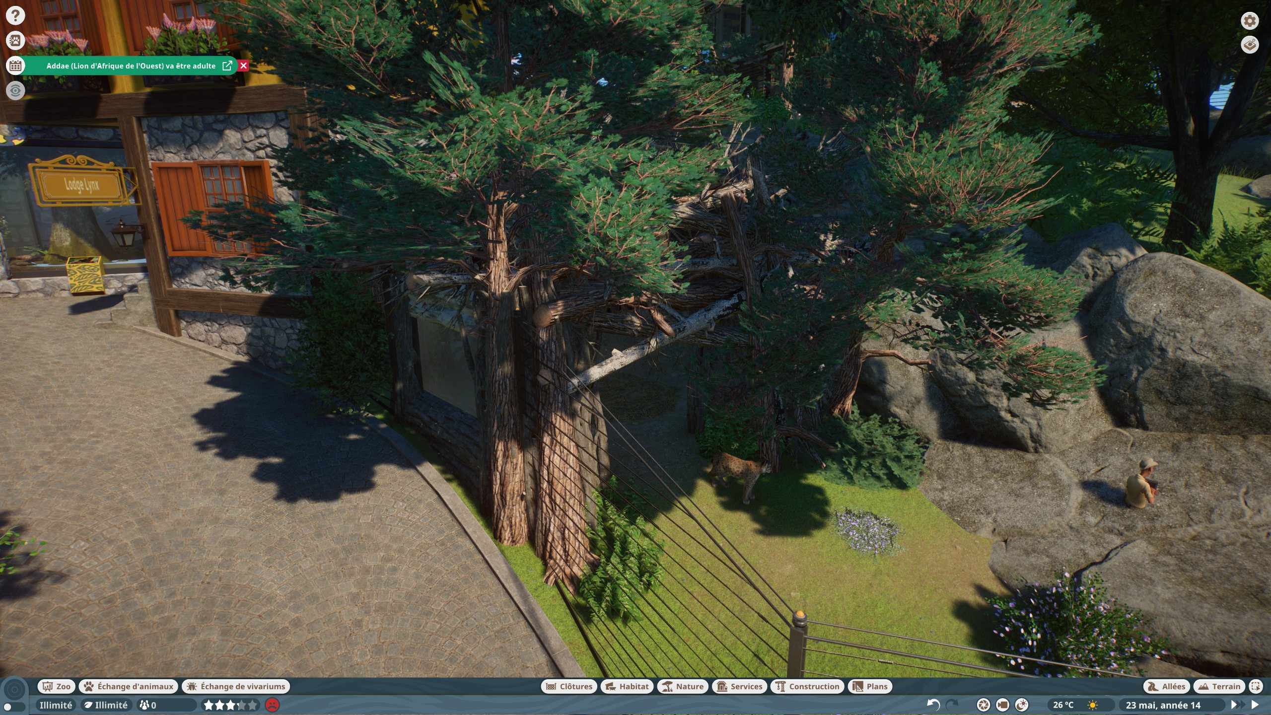Select the Allées path tool
The width and height of the screenshot is (1271, 715).
1167,687
